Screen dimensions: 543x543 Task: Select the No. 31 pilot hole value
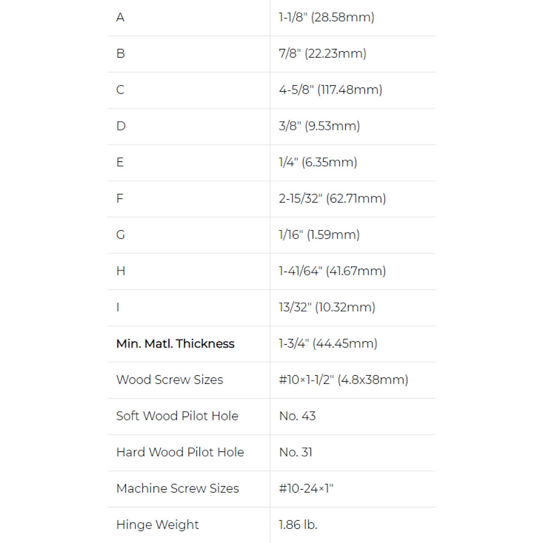(x=295, y=452)
